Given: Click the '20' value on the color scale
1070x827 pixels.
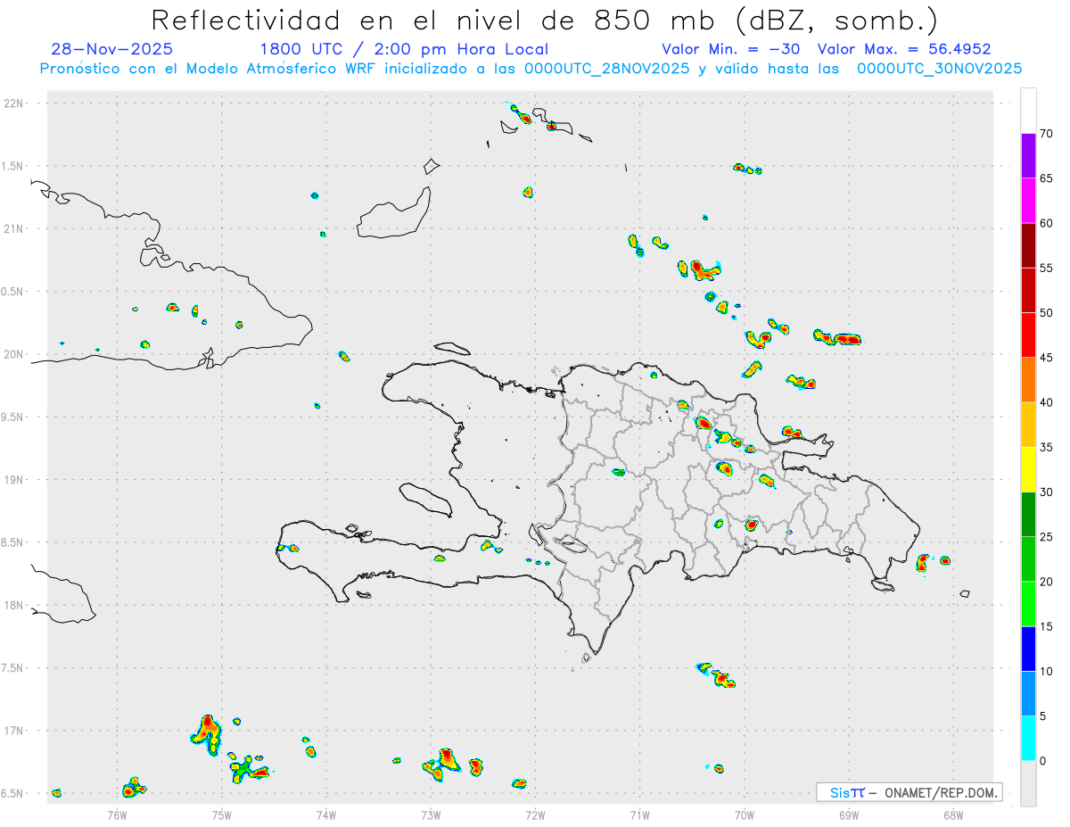Looking at the screenshot, I should tap(1047, 583).
